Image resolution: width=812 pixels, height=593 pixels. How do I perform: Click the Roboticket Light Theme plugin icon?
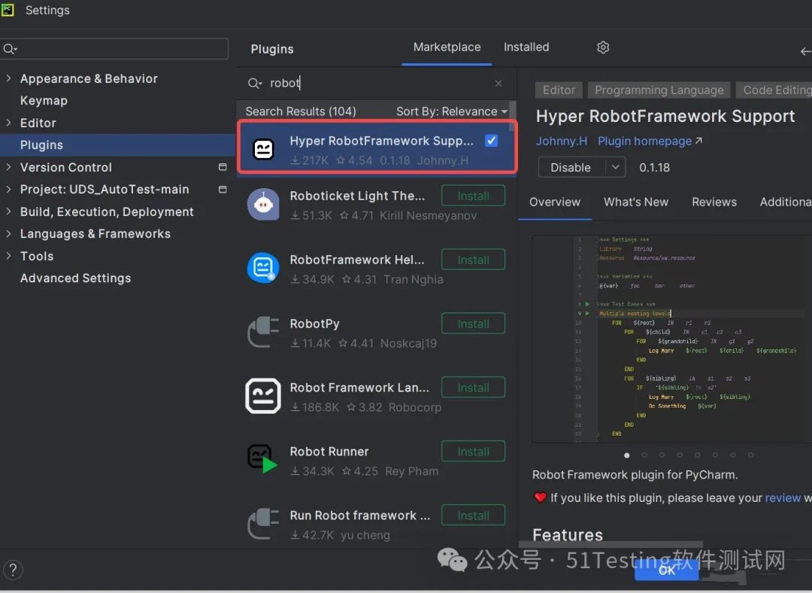(263, 204)
